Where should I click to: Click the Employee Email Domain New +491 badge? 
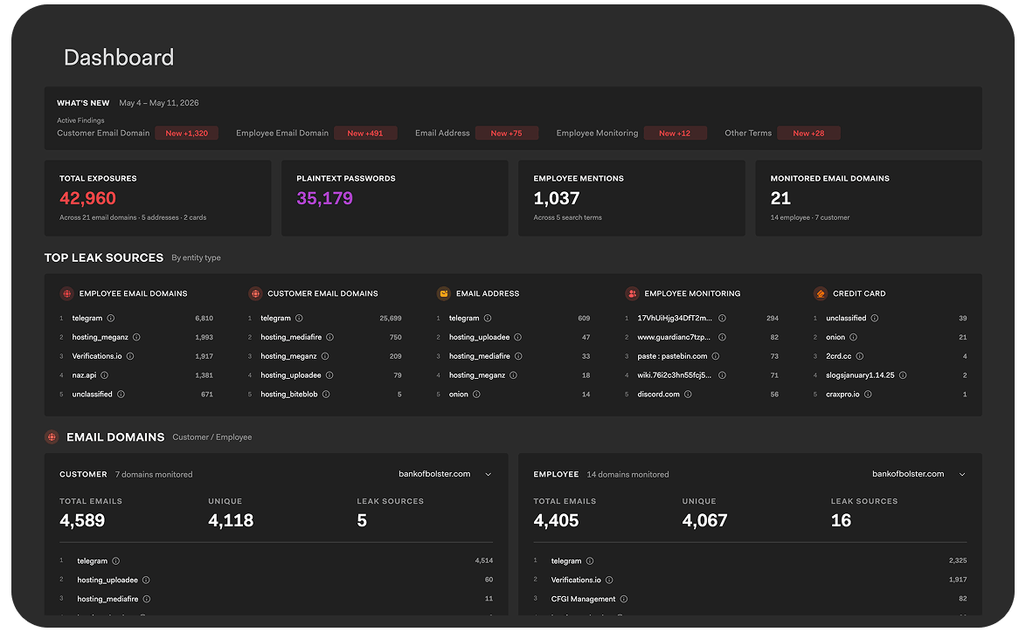(365, 134)
